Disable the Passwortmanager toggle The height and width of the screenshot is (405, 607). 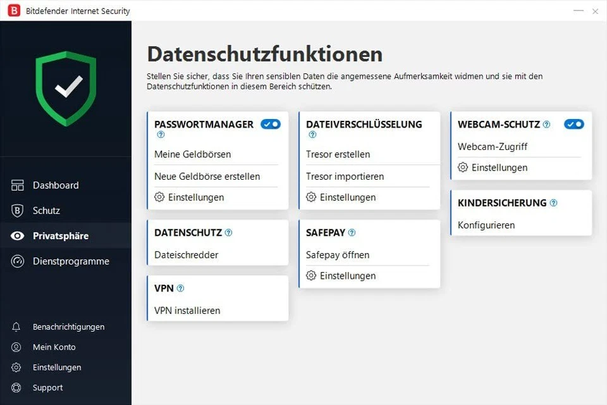271,124
